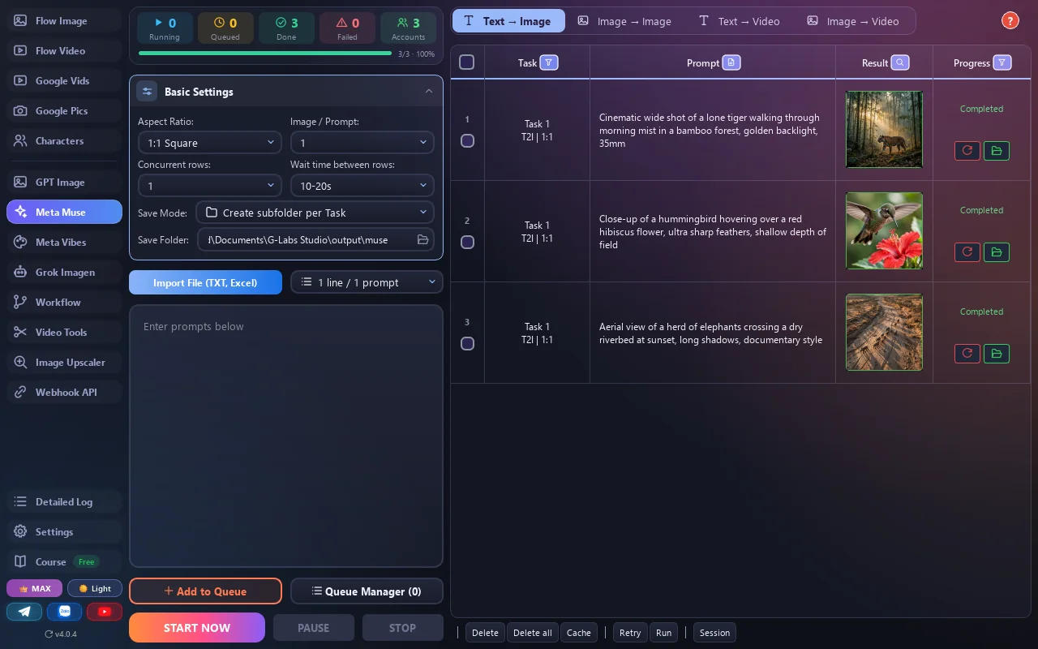Check the select-all checkbox in table header
This screenshot has width=1038, height=649.
tap(467, 62)
